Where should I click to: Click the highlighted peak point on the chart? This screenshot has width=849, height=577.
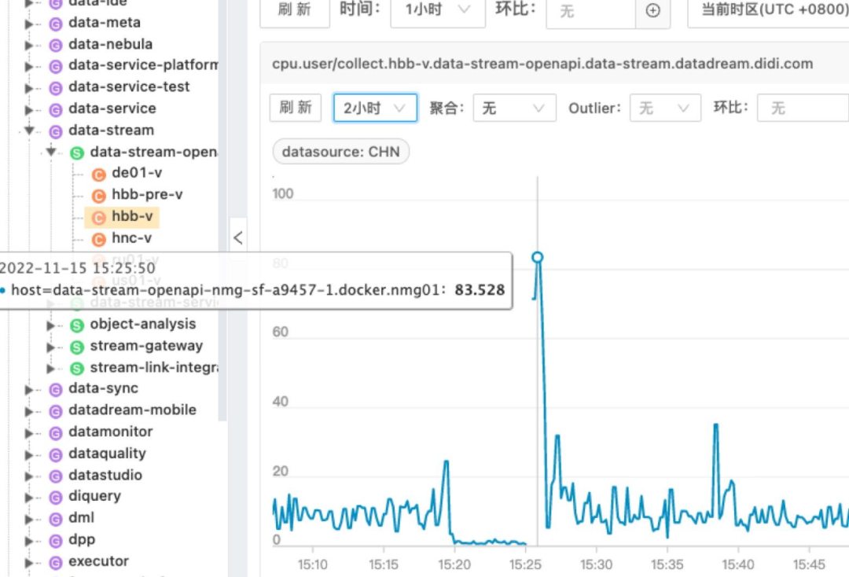(x=537, y=258)
